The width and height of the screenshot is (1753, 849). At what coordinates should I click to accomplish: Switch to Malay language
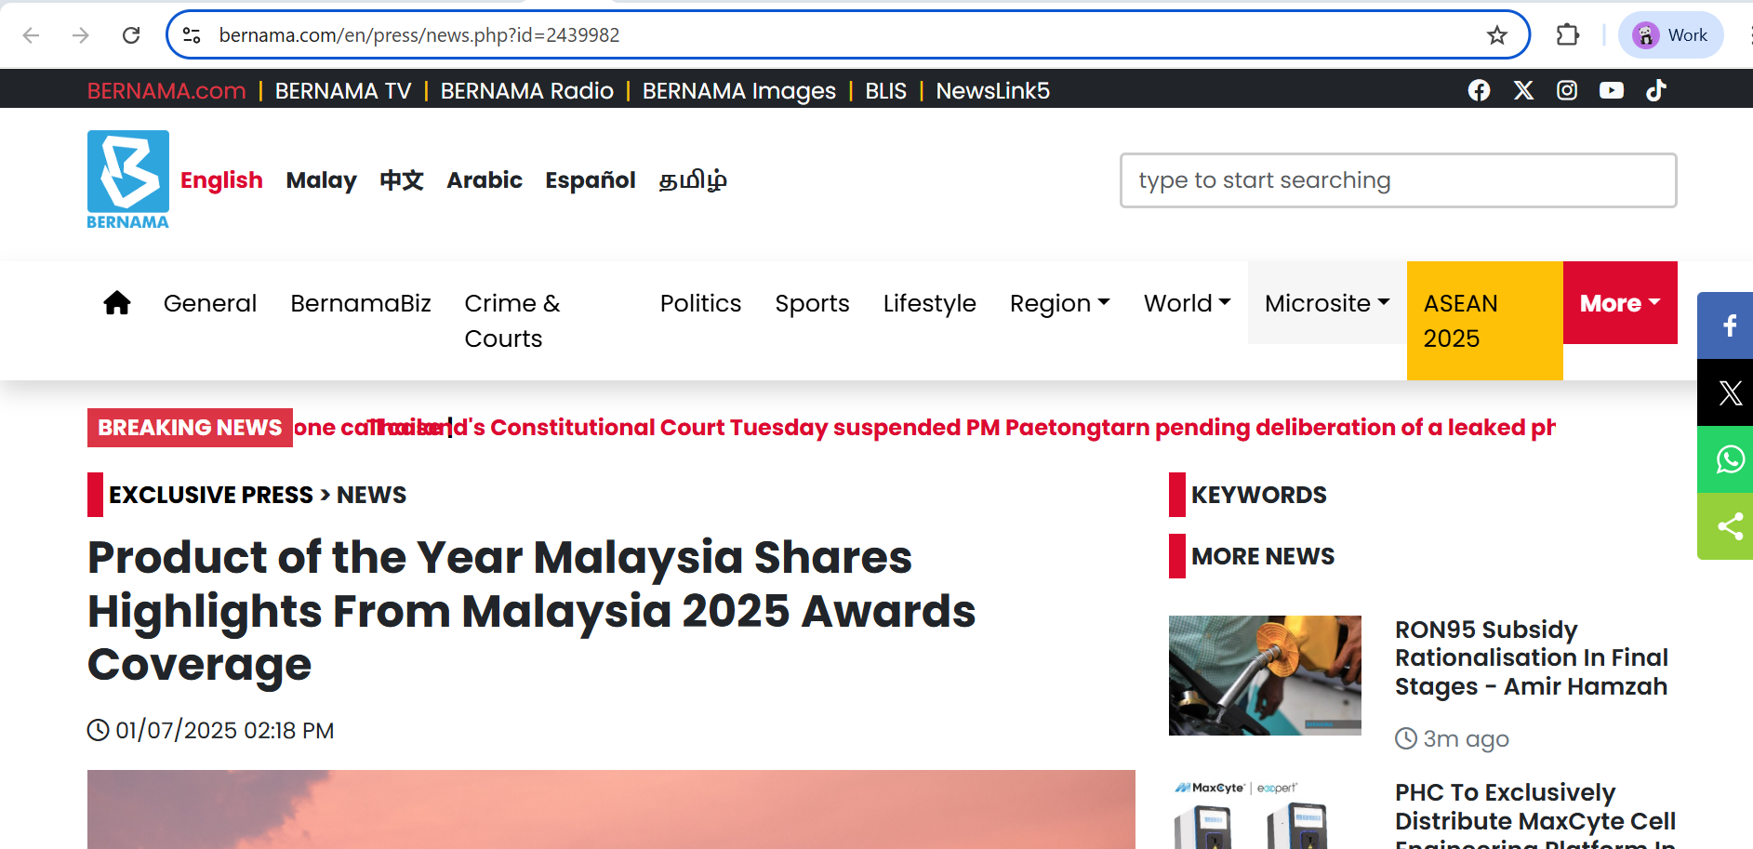point(321,180)
